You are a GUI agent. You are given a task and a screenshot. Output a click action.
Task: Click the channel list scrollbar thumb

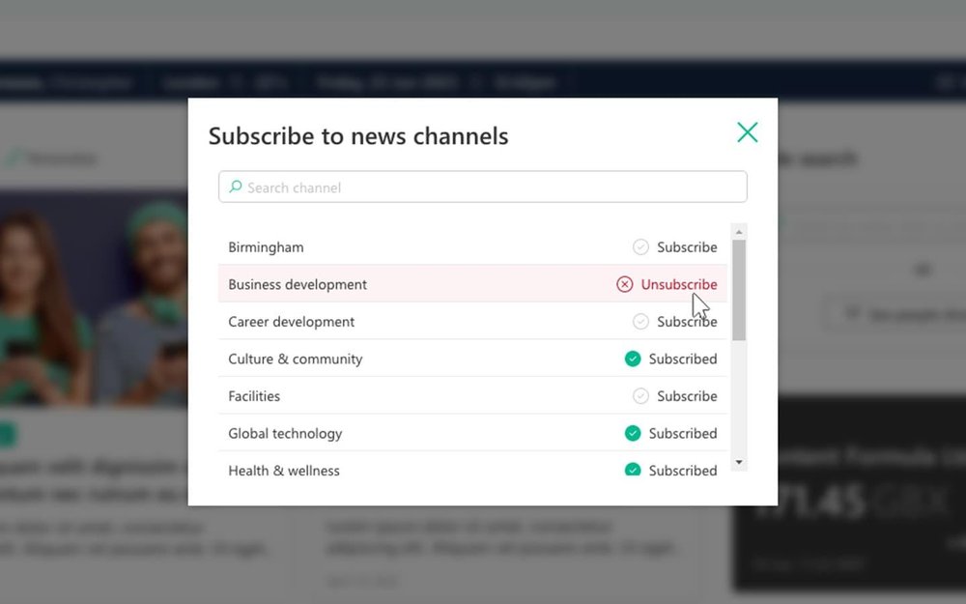point(739,290)
